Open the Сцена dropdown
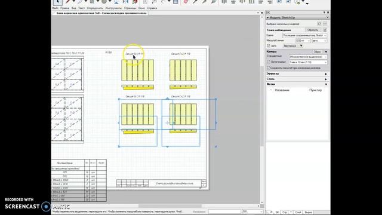Image resolution: width=382 pixels, height=215 pixels. [304, 35]
